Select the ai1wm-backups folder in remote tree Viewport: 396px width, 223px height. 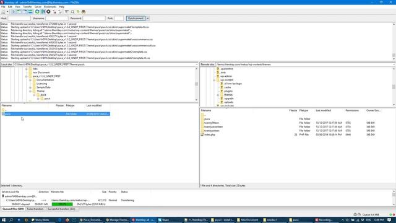[233, 84]
